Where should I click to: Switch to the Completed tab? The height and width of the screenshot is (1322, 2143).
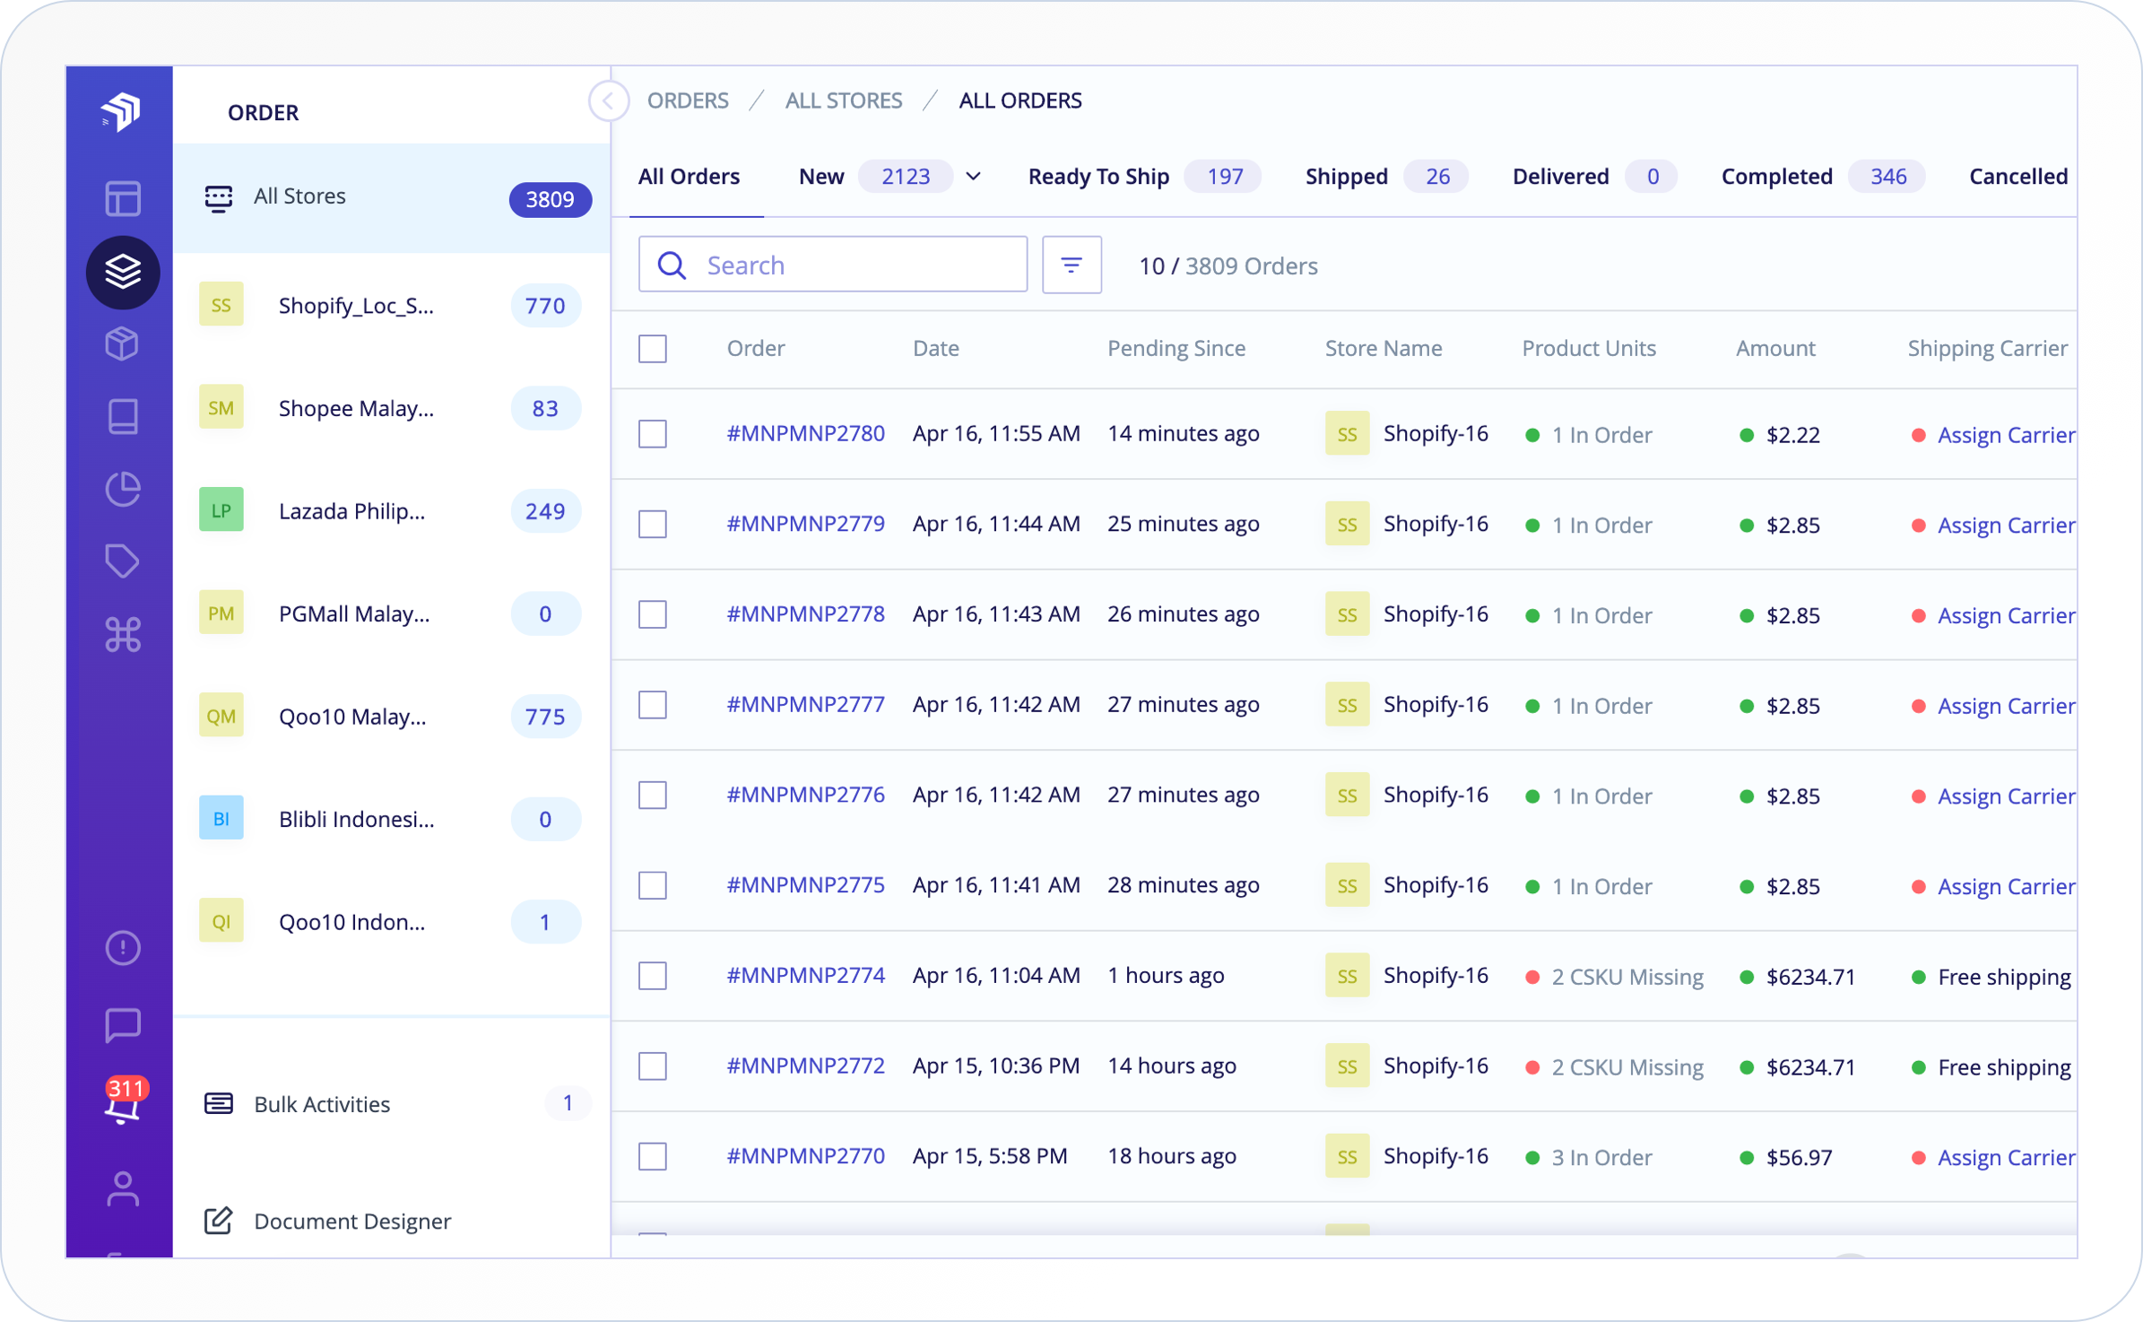click(x=1775, y=177)
